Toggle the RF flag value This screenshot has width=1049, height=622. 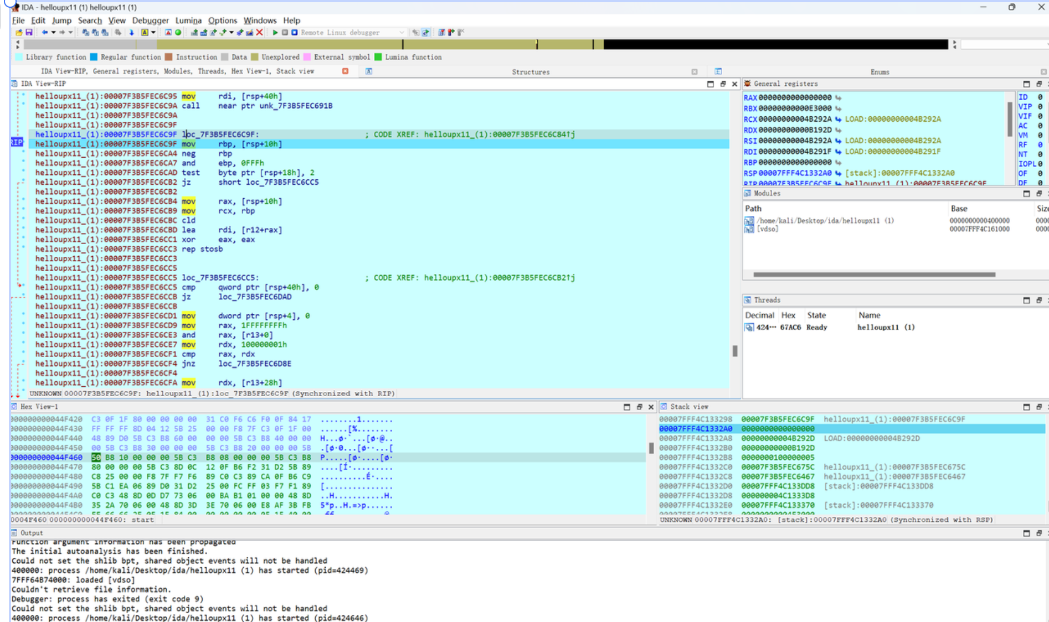(1040, 145)
